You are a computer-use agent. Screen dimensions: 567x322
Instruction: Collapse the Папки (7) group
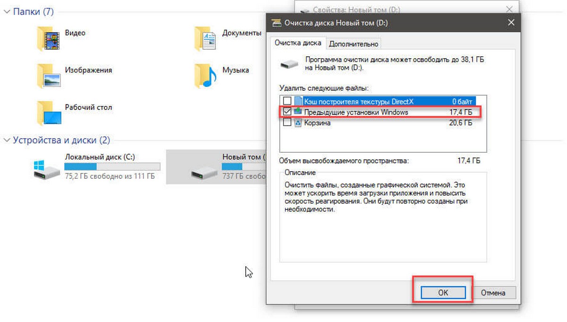7,12
